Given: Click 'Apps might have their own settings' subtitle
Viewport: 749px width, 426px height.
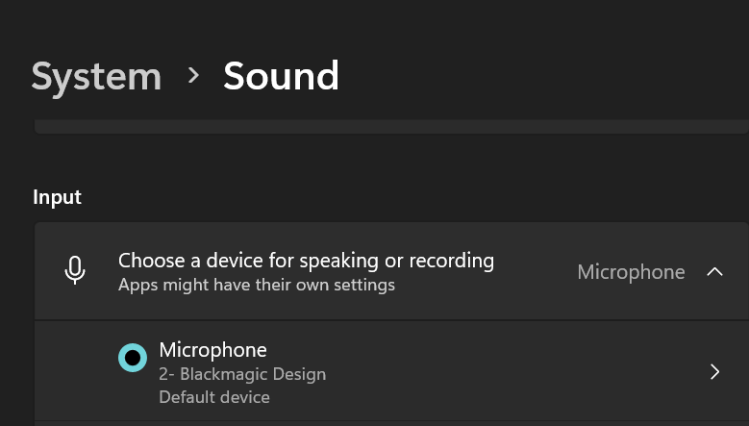Looking at the screenshot, I should (257, 285).
